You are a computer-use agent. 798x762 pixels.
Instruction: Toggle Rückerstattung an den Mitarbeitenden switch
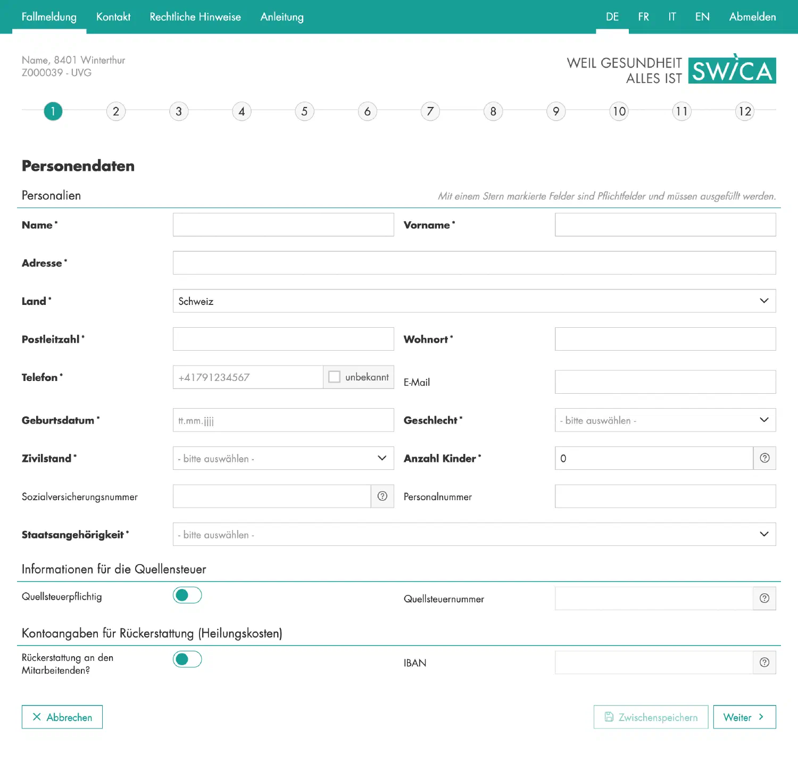coord(187,660)
